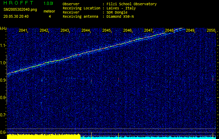Click the green meteor label
Screen dimensions: 219x139
click(x=49, y=11)
